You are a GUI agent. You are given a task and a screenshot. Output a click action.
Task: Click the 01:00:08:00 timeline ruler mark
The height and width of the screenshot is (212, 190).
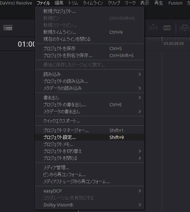[174, 44]
